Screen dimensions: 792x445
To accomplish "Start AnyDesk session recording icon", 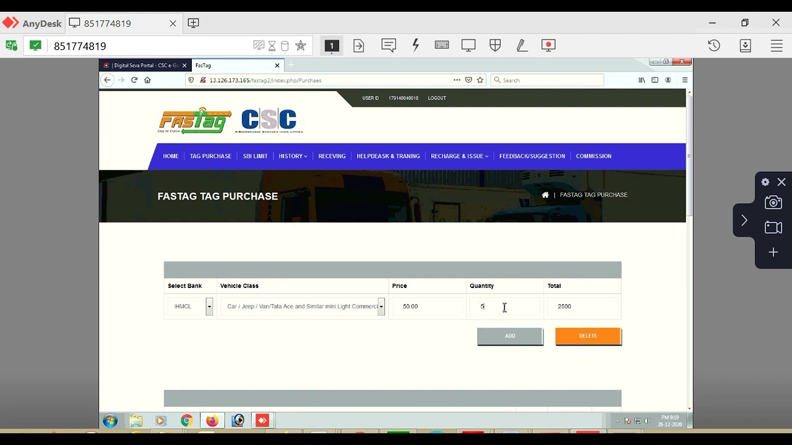I will [x=548, y=45].
